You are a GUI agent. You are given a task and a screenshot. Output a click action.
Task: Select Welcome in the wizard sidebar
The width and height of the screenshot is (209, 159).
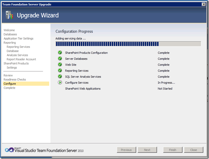[9, 30]
